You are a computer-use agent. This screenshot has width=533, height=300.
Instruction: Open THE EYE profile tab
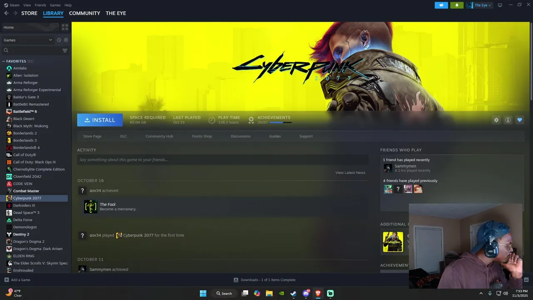[x=116, y=13]
